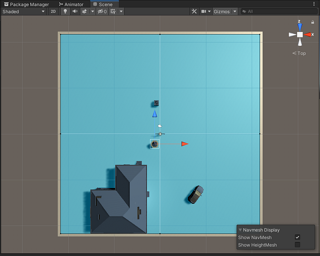The height and width of the screenshot is (256, 320).
Task: Toggle scene audio speaker icon
Action: (x=75, y=11)
